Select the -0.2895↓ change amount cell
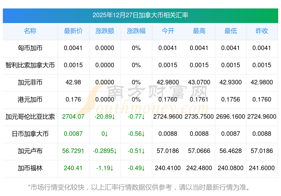This screenshot has width=281, height=196. (105, 151)
